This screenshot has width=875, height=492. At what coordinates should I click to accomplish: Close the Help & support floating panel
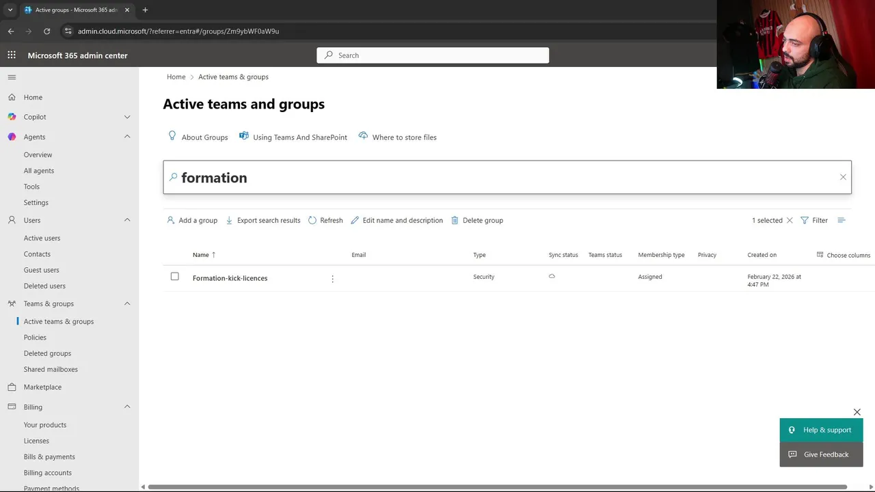click(x=857, y=412)
